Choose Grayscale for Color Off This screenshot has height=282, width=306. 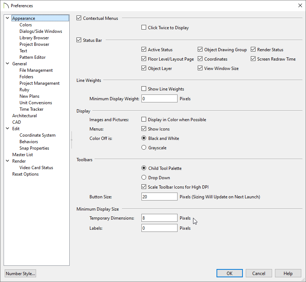point(144,147)
